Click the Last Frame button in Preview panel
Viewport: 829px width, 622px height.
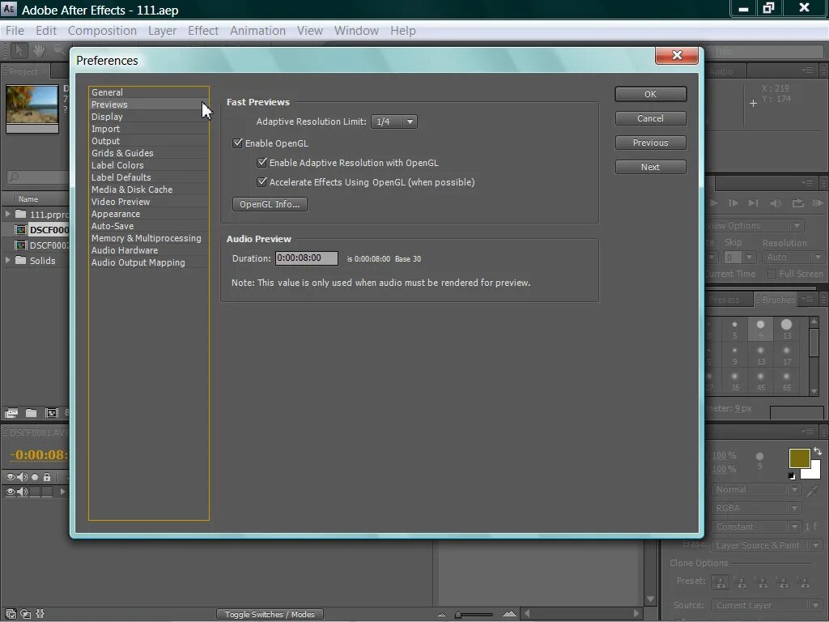point(754,203)
